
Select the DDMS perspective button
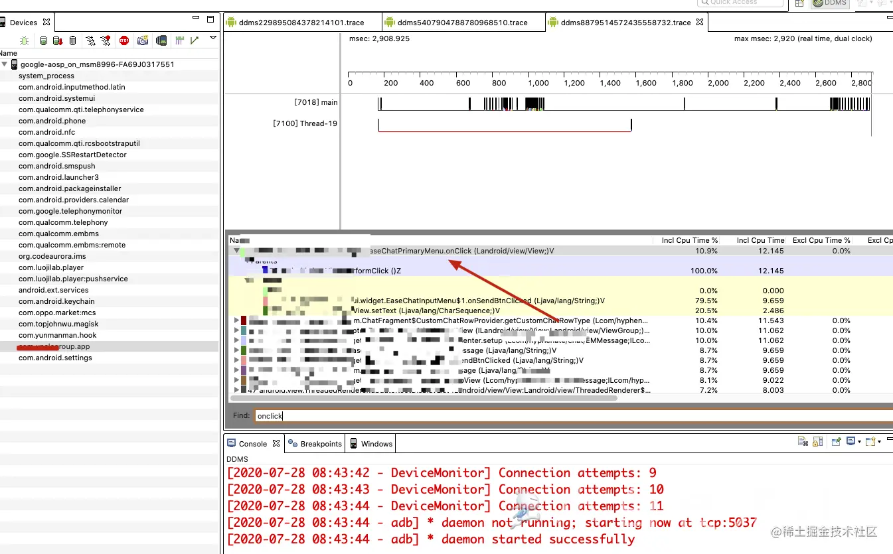click(829, 3)
